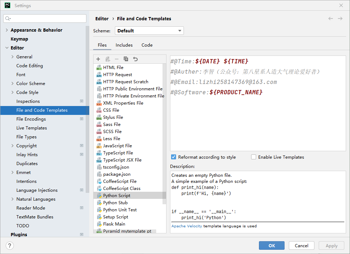The height and width of the screenshot is (254, 350).
Task: Click the Cancel button
Action: (x=301, y=245)
